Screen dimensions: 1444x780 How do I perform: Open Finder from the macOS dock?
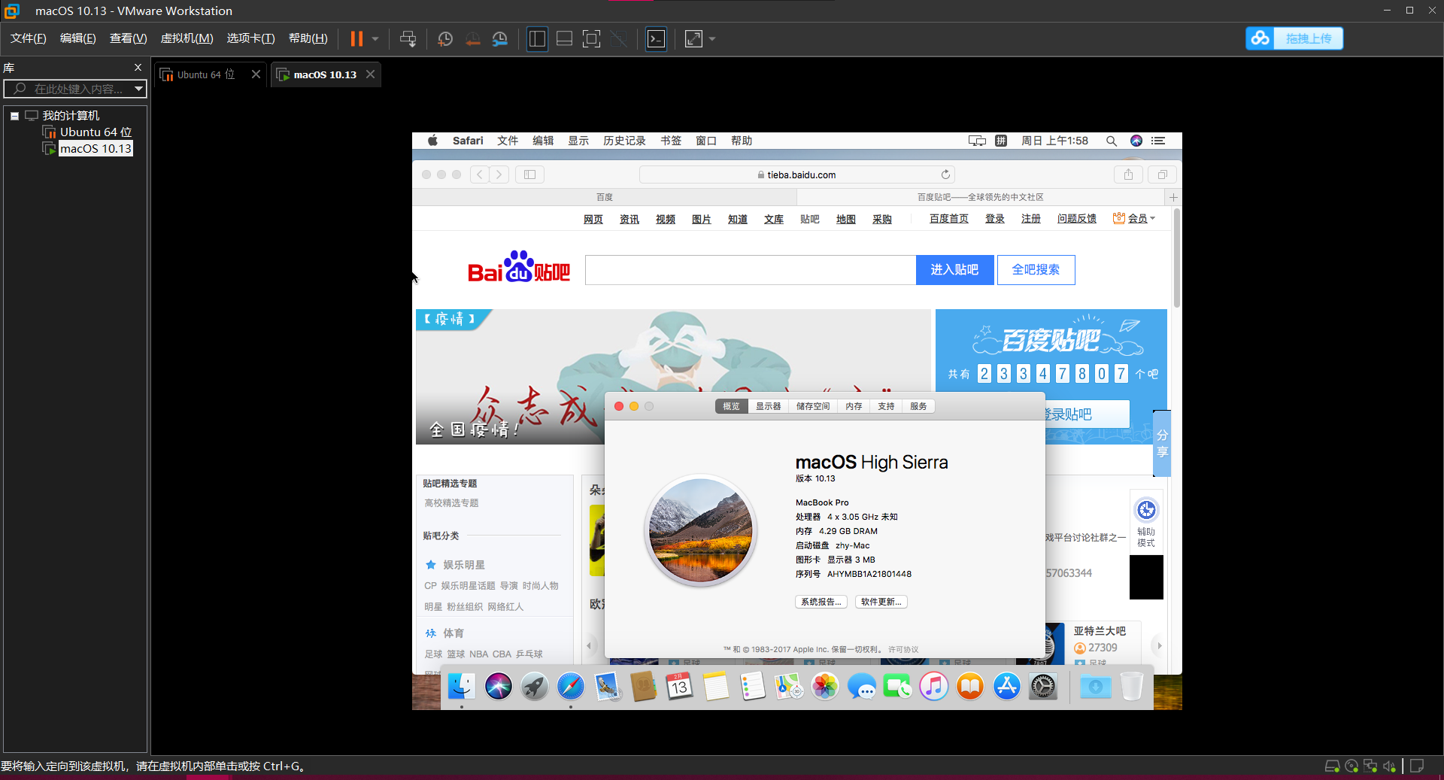(461, 686)
